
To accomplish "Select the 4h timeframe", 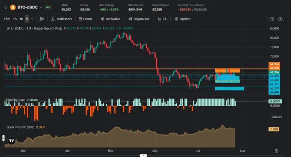I will pos(21,19).
